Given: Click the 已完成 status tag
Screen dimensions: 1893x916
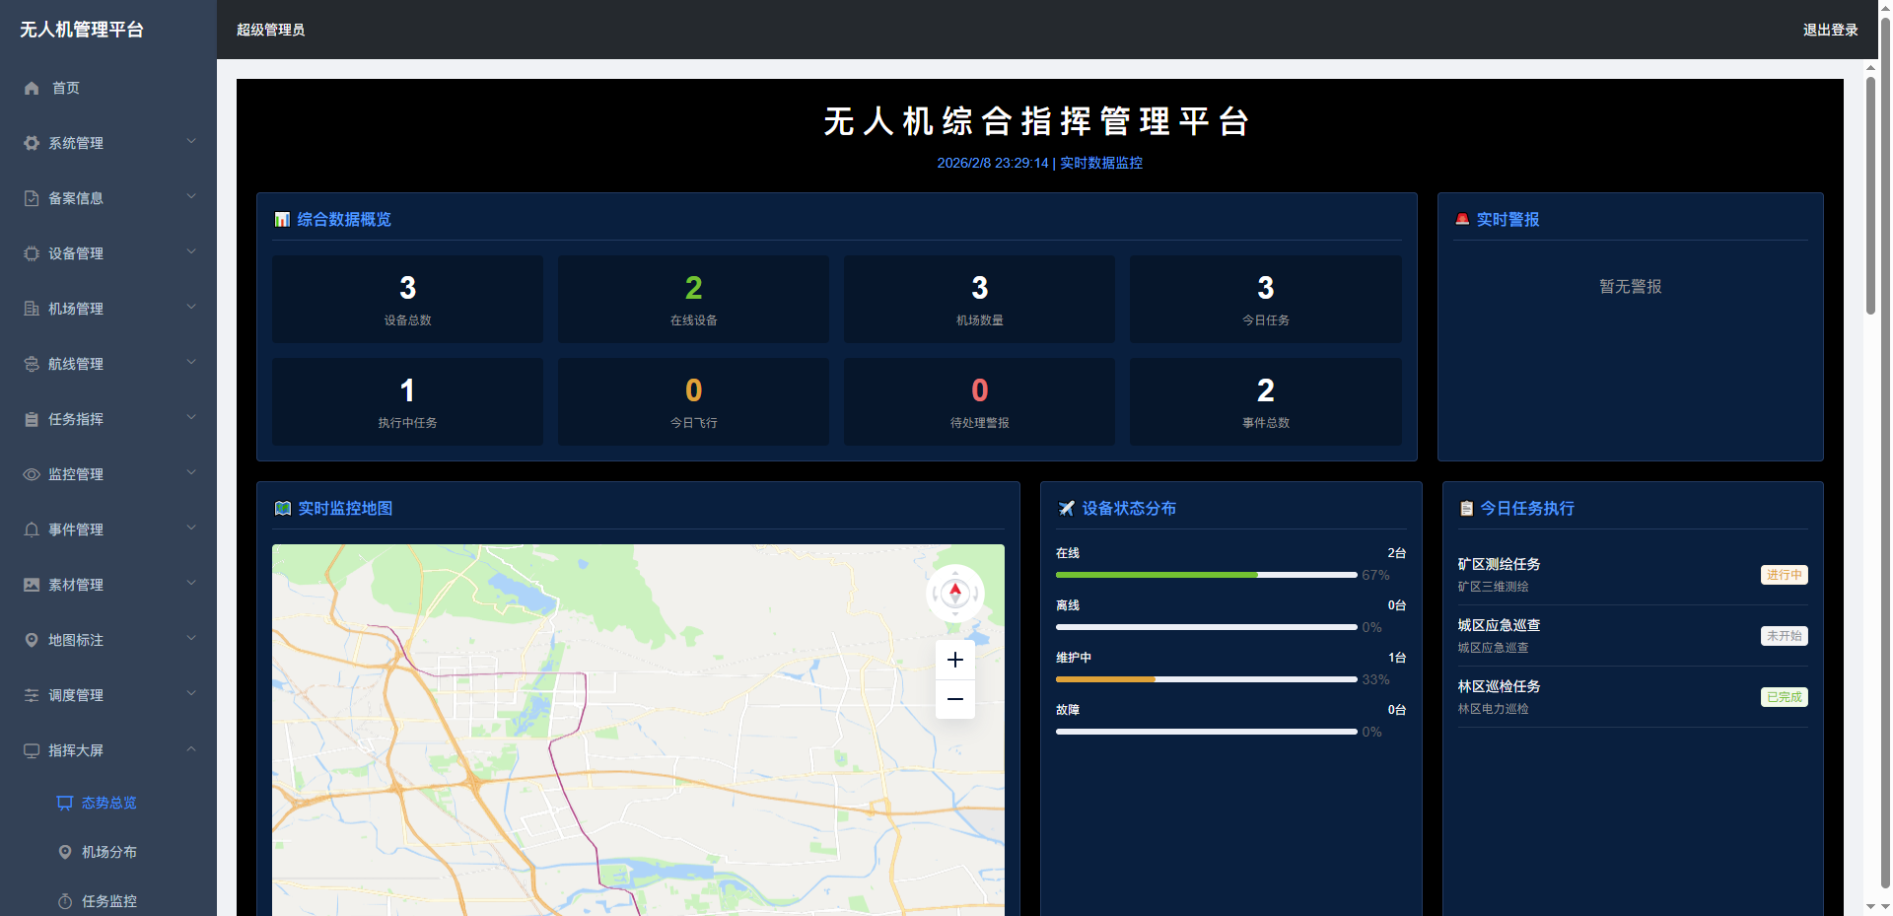Looking at the screenshot, I should coord(1784,697).
